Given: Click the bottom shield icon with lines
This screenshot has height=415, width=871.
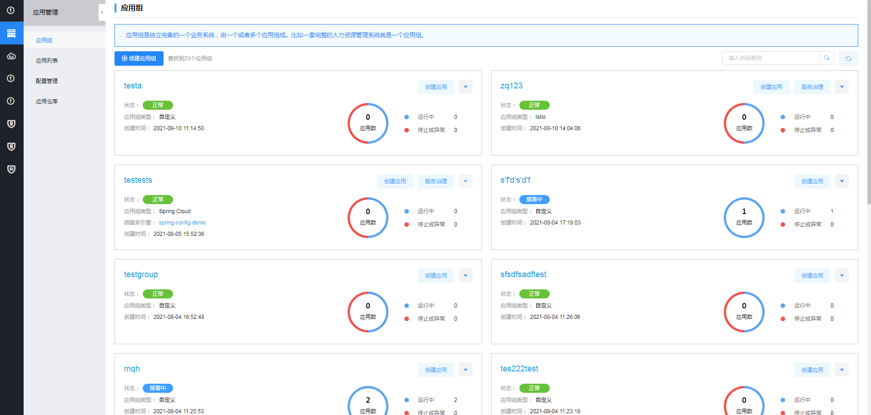Looking at the screenshot, I should pyautogui.click(x=11, y=169).
